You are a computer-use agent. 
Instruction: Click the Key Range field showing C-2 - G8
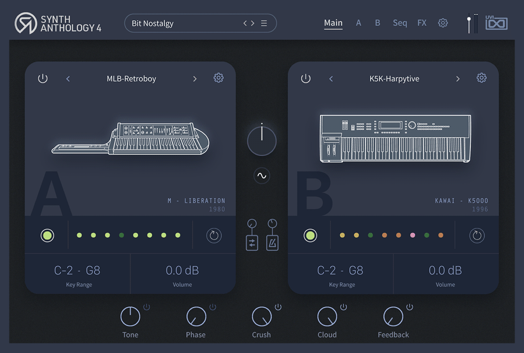[77, 270]
